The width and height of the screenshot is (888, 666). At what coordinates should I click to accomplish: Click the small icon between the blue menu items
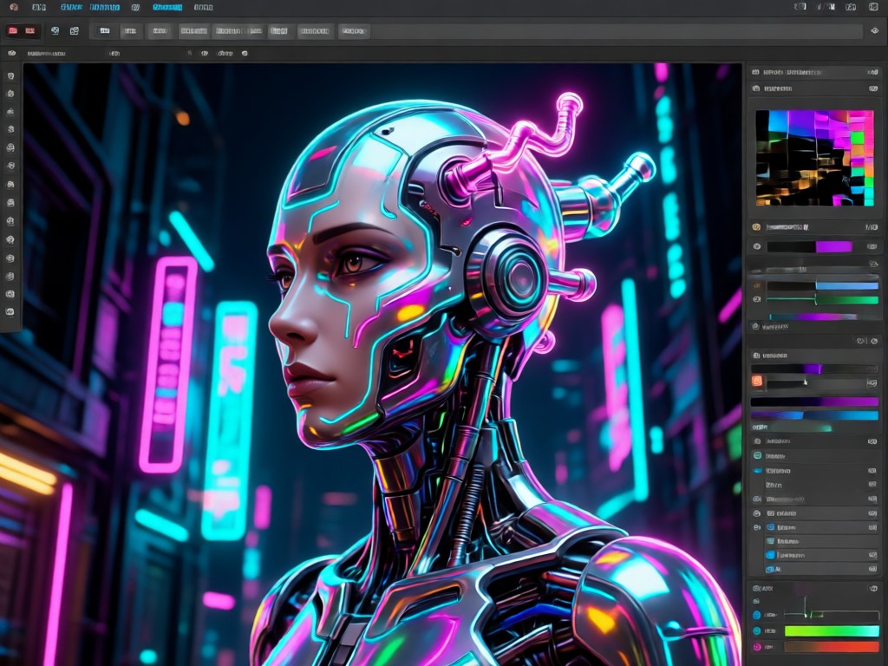[x=135, y=7]
